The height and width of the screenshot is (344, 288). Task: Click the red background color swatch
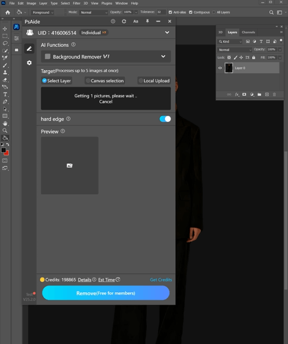click(x=7, y=153)
